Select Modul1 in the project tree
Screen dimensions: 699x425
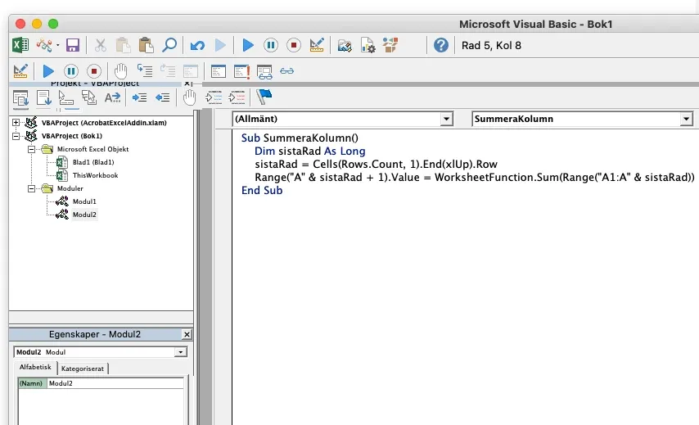83,201
